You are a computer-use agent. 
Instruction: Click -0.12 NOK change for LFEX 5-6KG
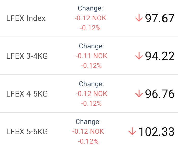click(x=88, y=131)
